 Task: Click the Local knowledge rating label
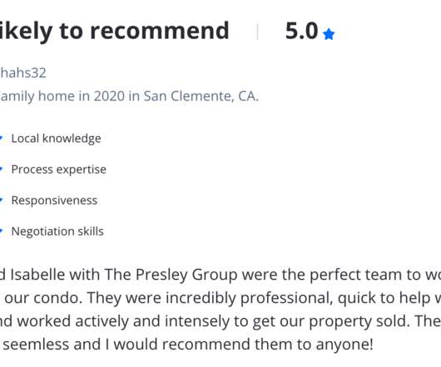coord(56,139)
